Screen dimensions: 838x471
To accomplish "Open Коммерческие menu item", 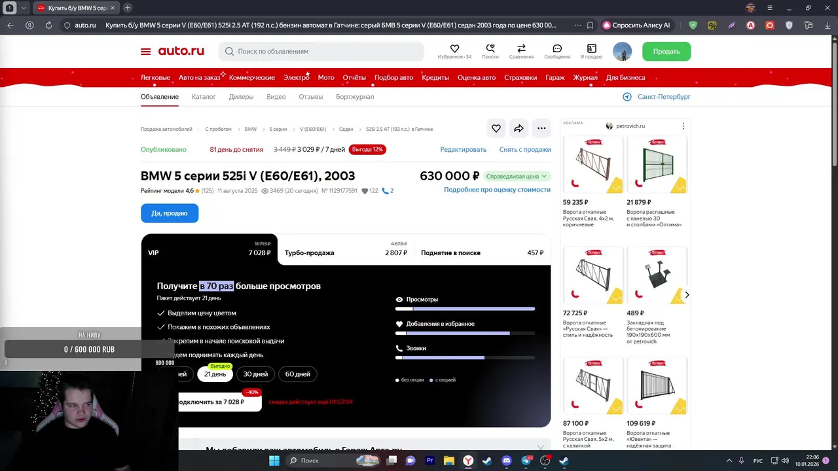I will 252,77.
